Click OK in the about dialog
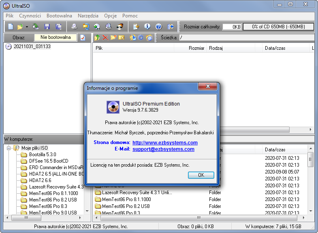The height and width of the screenshot is (233, 318). [201, 175]
